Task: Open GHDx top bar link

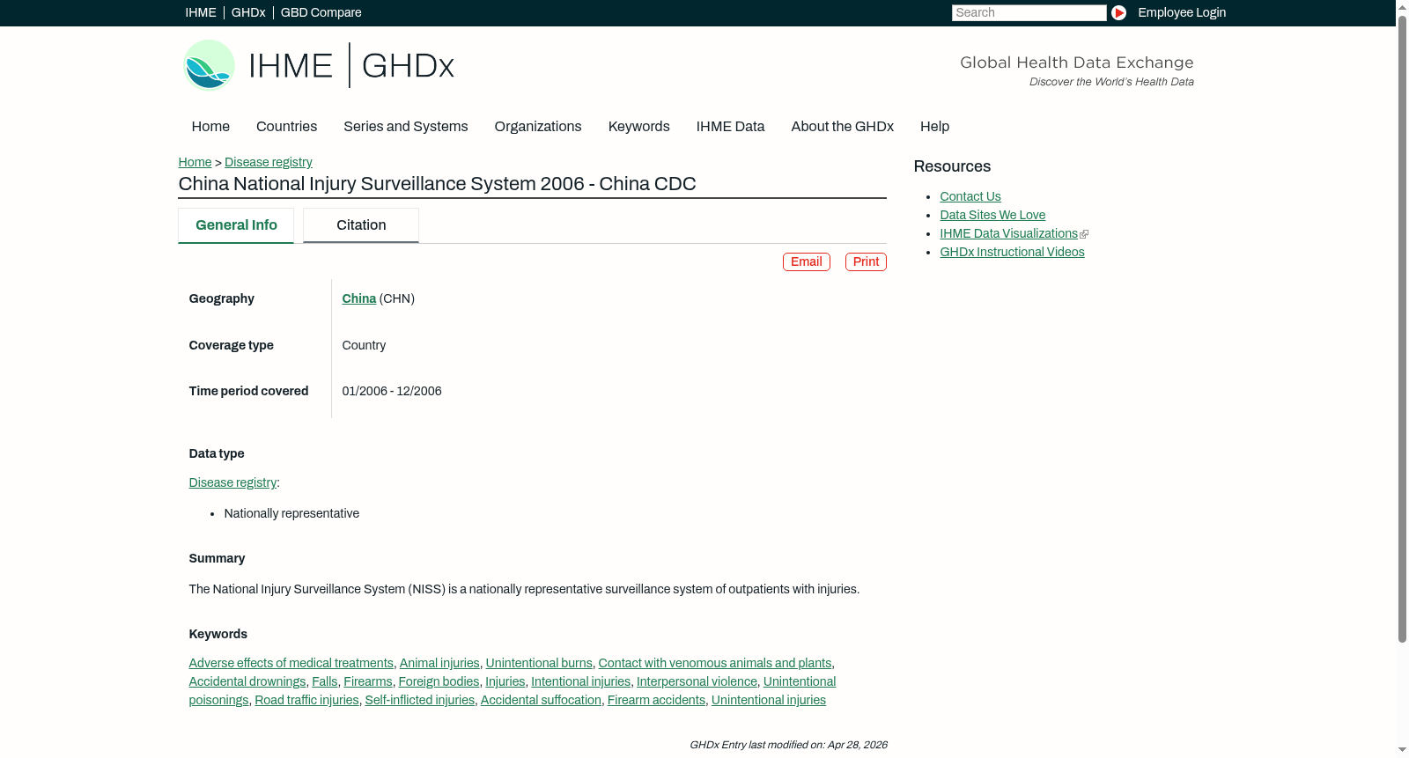Action: [248, 12]
